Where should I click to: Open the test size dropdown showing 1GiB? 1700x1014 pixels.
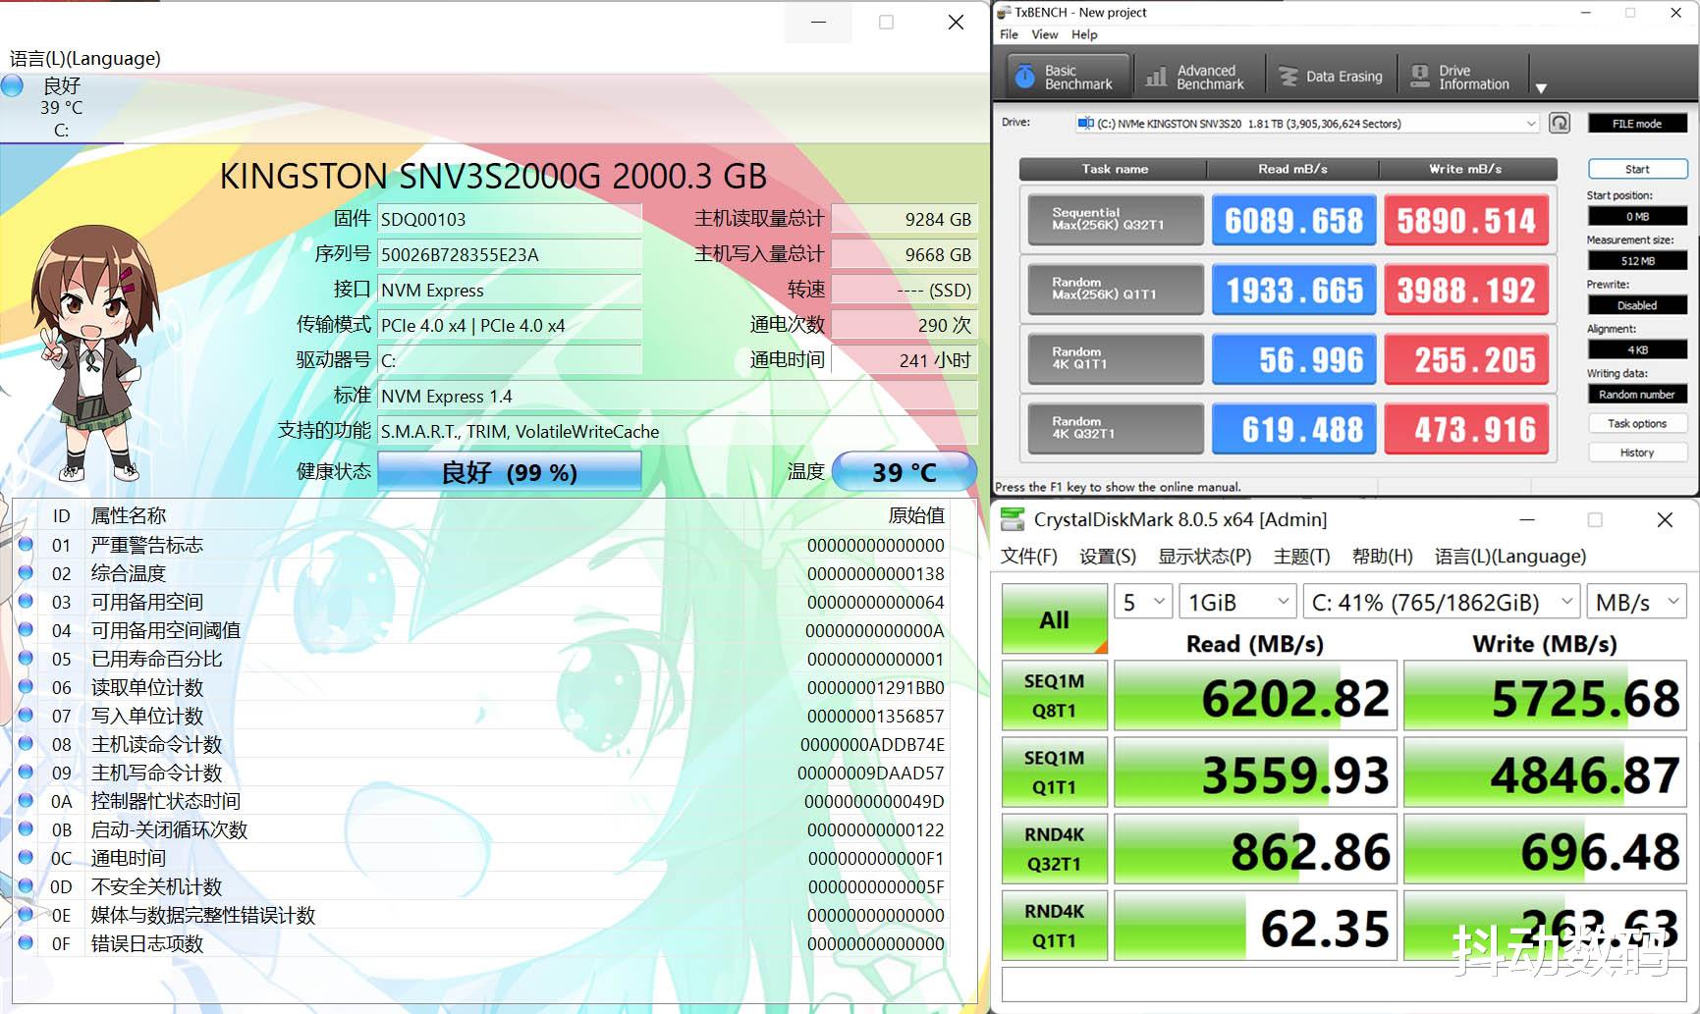pos(1237,602)
